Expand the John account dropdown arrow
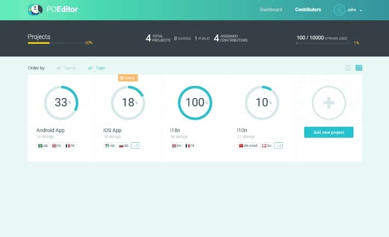The image size is (389, 237). pyautogui.click(x=361, y=11)
